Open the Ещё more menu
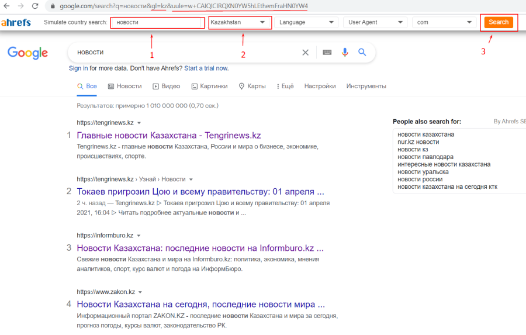This screenshot has width=526, height=335. pos(285,87)
